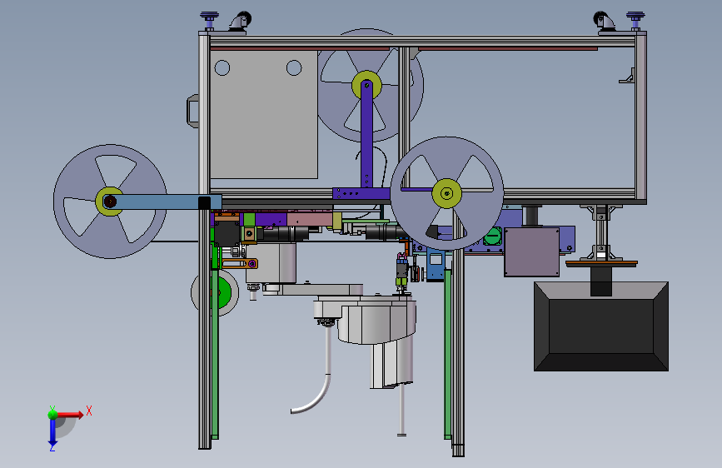This screenshot has height=468, width=722.
Task: Select the yellow hub of the center front reel
Action: coord(446,193)
